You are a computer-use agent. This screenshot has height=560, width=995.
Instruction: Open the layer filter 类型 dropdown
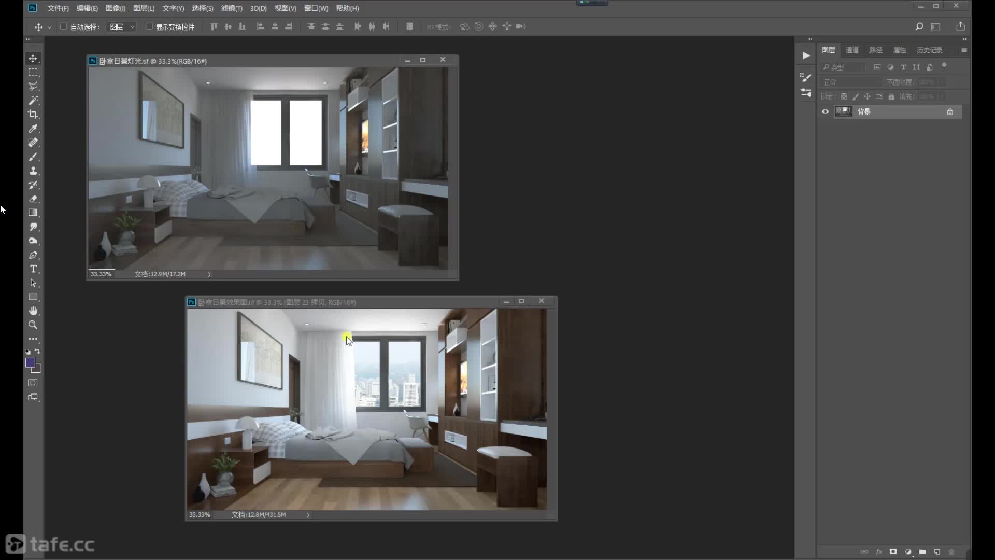[x=843, y=67]
